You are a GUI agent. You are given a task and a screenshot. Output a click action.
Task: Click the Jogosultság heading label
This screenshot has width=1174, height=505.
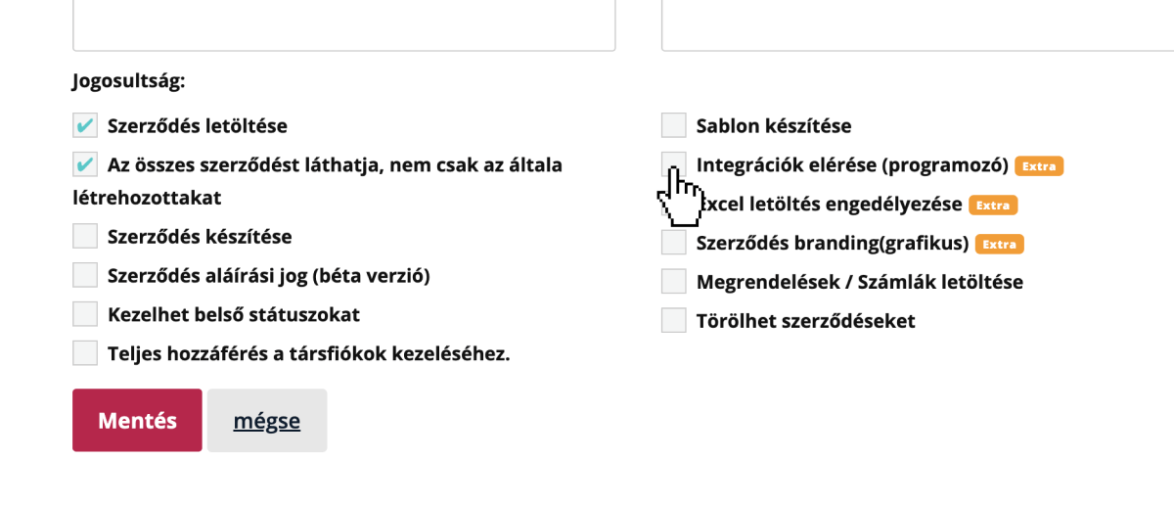[128, 81]
